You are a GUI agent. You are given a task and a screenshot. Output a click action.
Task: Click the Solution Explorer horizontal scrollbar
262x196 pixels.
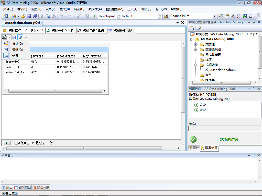pos(223,83)
